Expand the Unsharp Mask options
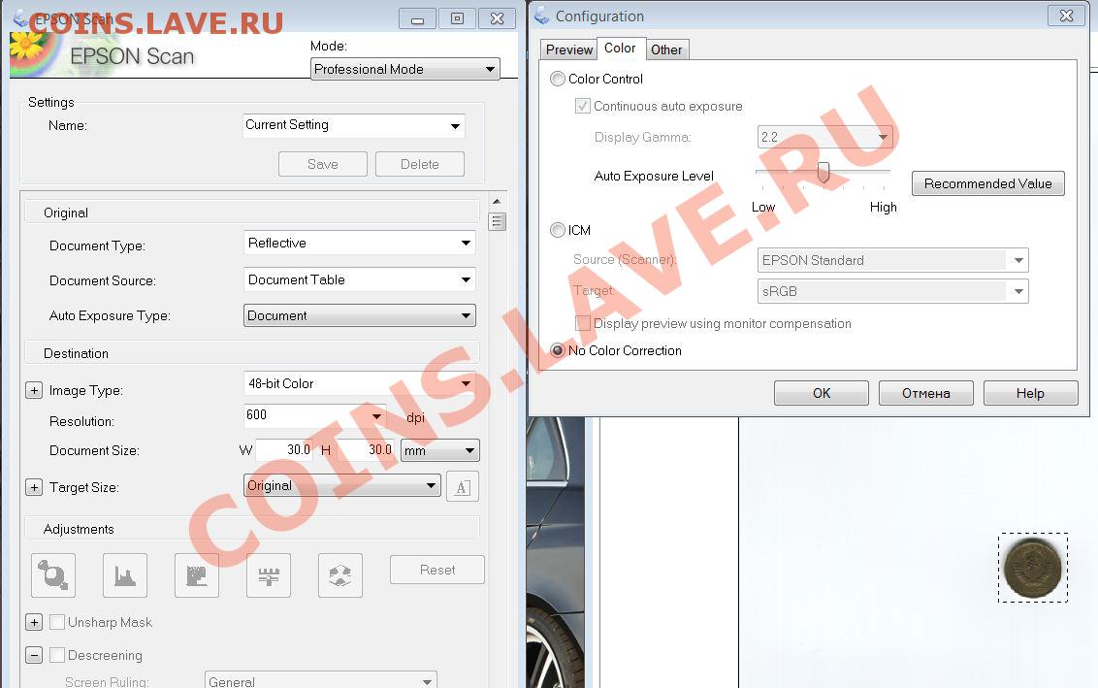This screenshot has width=1098, height=688. 34,622
